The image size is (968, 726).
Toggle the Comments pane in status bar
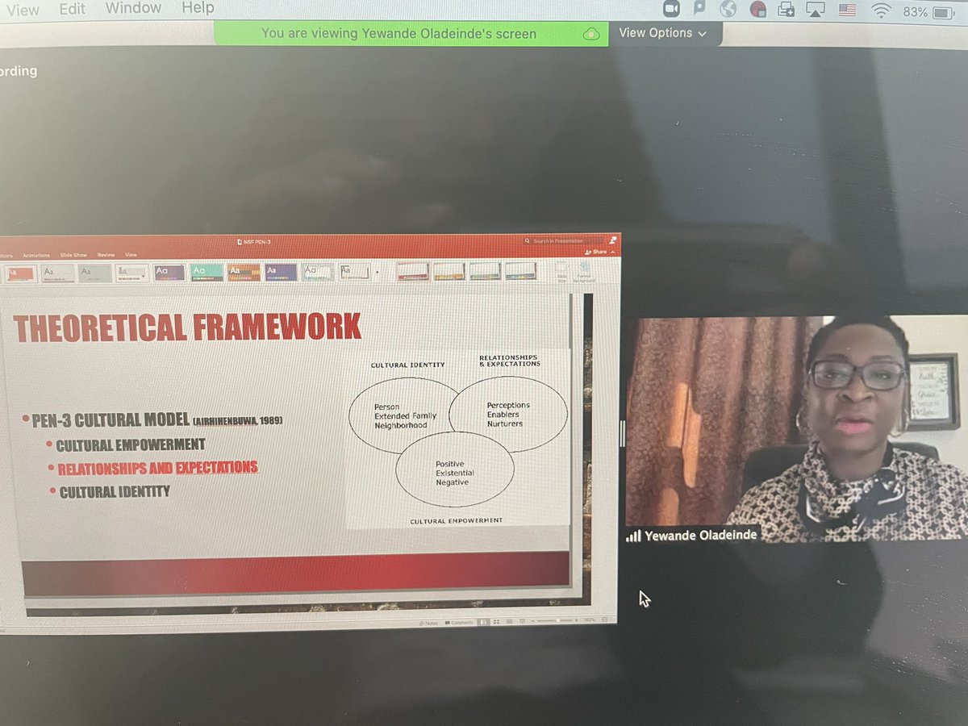coord(459,622)
